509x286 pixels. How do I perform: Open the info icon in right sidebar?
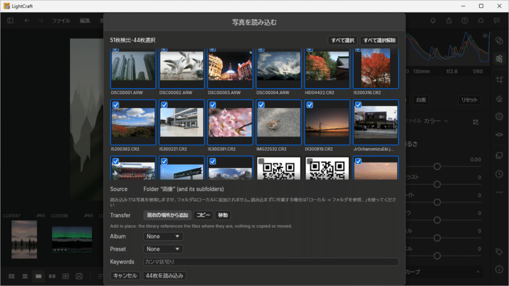pyautogui.click(x=499, y=269)
